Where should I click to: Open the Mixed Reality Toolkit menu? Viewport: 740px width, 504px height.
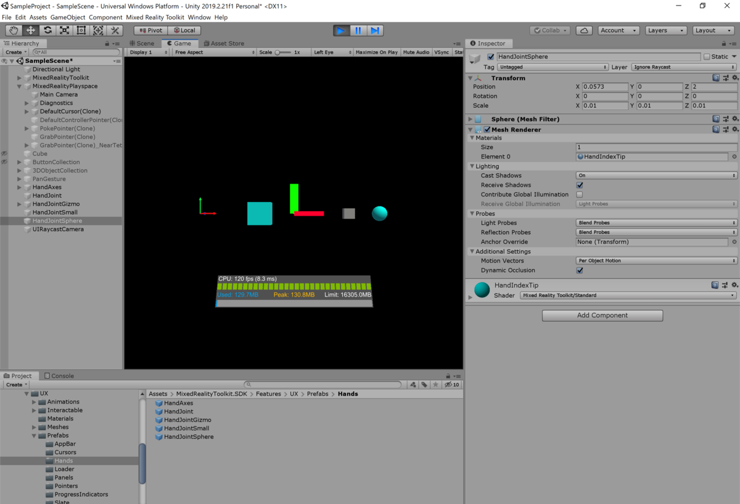[x=155, y=17]
